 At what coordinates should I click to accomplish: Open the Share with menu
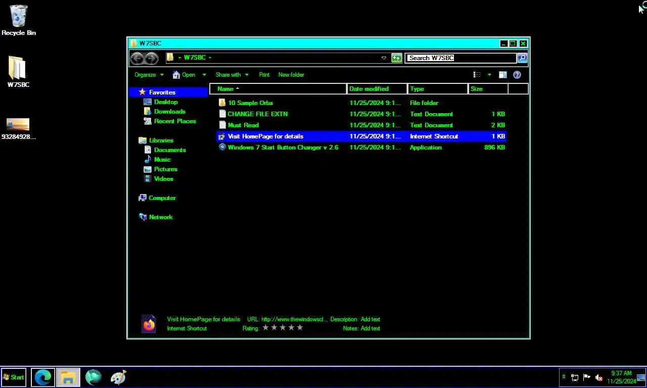[x=232, y=75]
